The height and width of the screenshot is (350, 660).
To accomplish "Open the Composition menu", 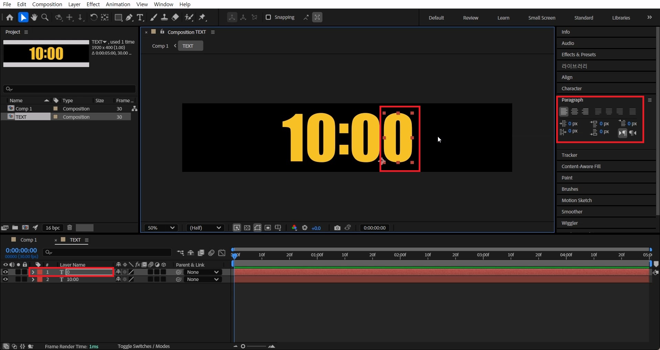I will tap(47, 4).
